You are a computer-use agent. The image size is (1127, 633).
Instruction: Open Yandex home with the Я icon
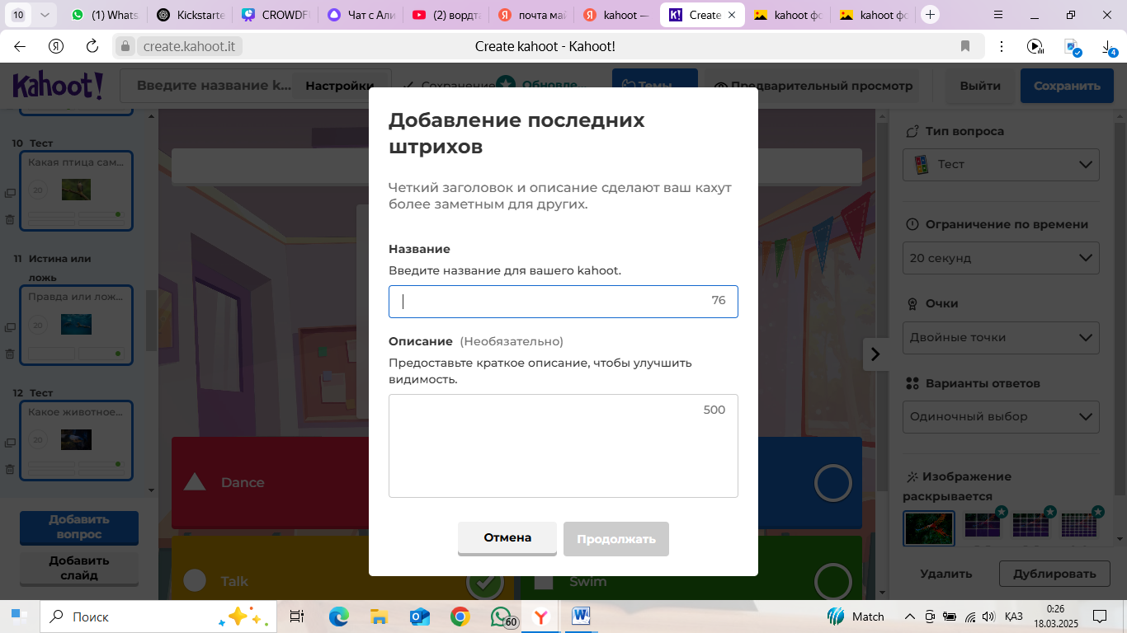56,46
